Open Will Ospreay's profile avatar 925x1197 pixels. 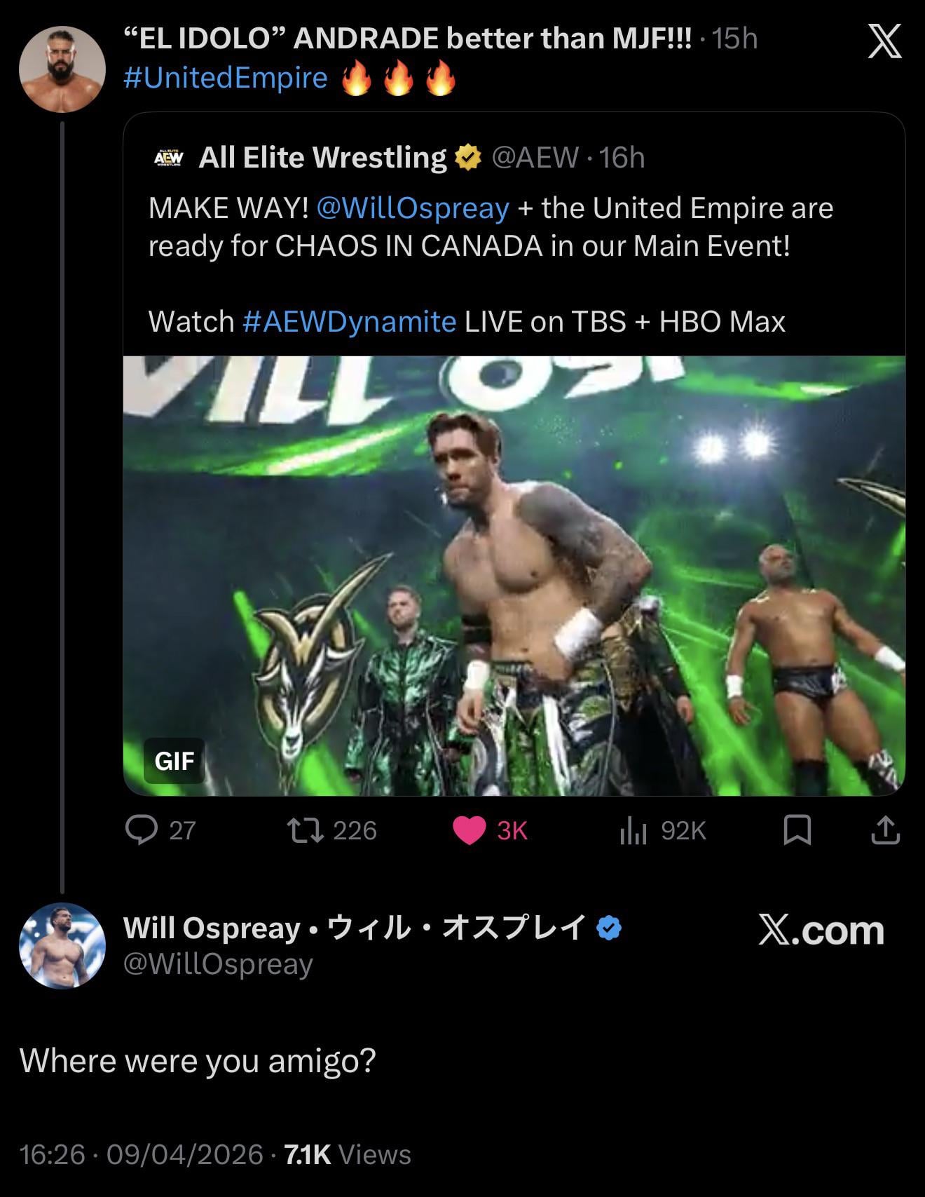coord(62,945)
